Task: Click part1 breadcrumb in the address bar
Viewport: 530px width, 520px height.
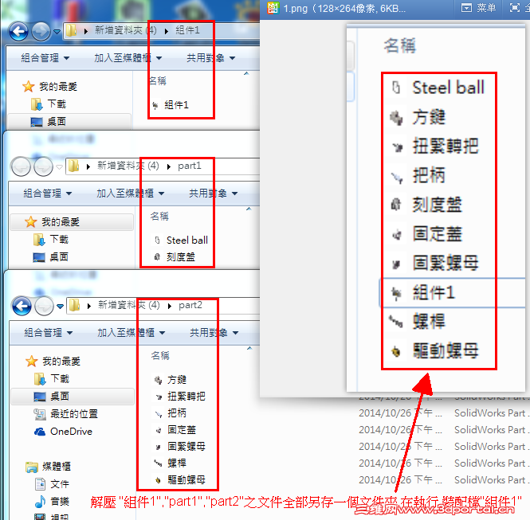Action: [190, 166]
